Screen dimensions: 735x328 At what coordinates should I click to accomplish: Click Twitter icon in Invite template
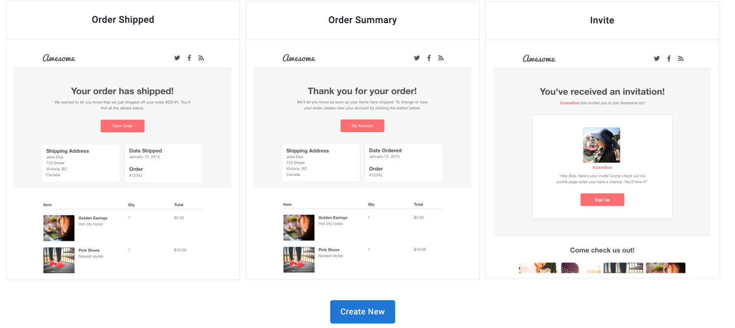point(657,58)
